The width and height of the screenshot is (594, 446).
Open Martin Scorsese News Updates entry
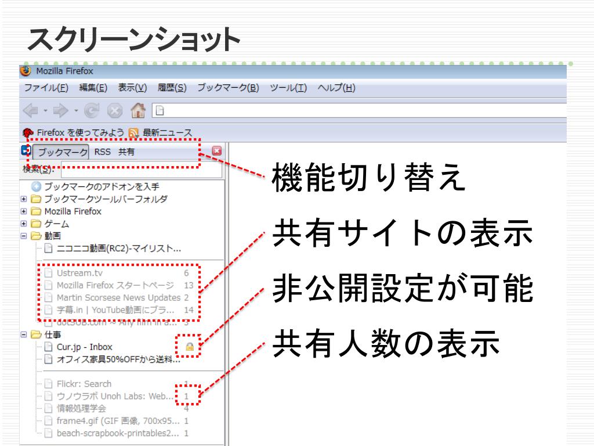click(x=118, y=298)
